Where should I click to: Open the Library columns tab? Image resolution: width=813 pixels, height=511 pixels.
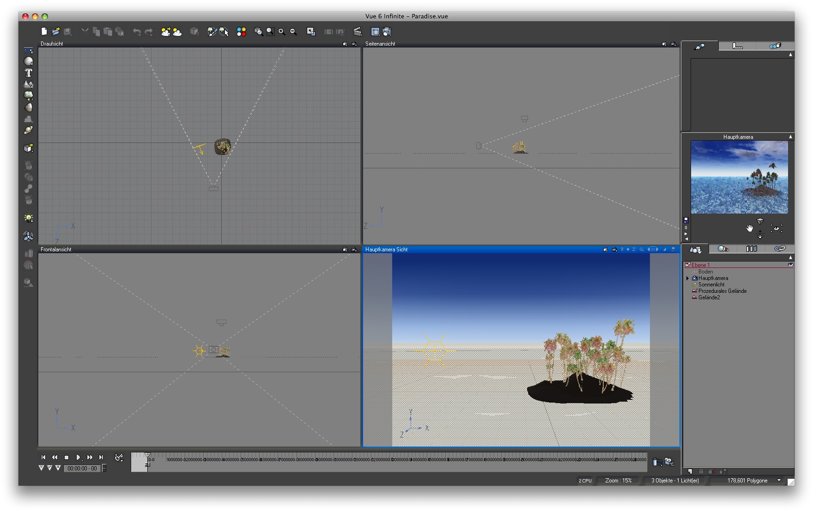(x=752, y=249)
